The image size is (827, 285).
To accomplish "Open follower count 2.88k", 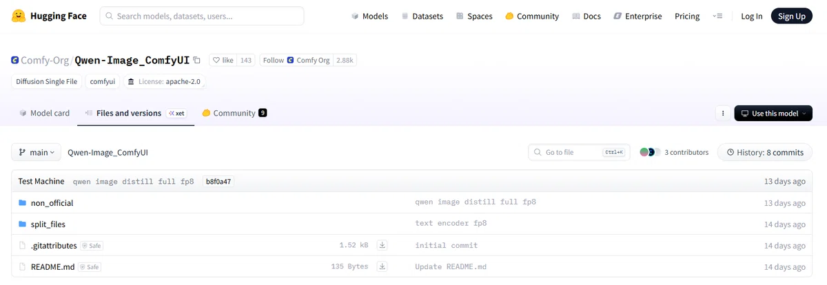I will click(x=345, y=61).
